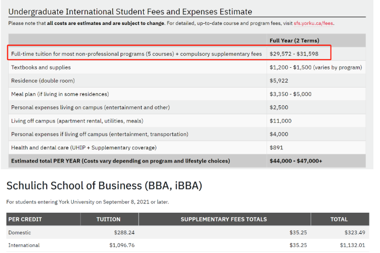Open the sfs.yorku.ca/fees link
This screenshot has width=380, height=253.
[312, 23]
